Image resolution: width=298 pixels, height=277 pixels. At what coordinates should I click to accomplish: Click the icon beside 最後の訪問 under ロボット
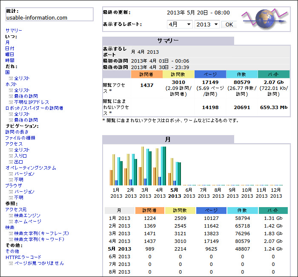pos(11,120)
